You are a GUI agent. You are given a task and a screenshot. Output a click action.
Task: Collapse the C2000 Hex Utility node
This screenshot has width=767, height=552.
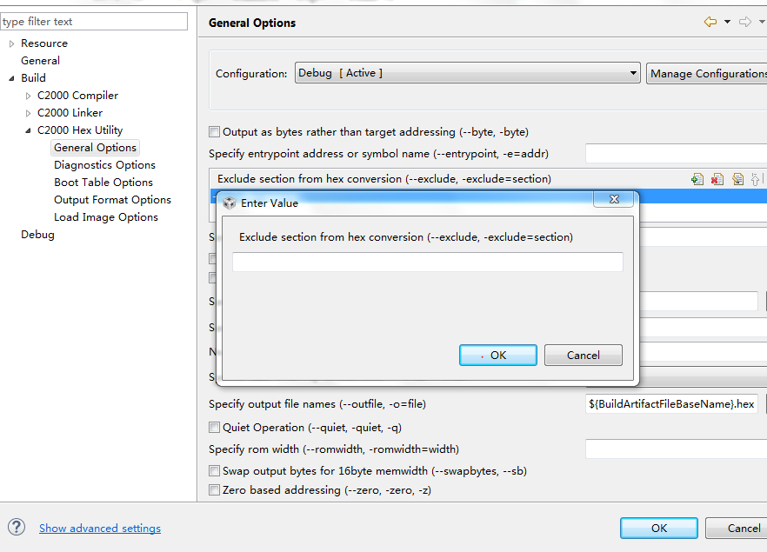(x=29, y=130)
